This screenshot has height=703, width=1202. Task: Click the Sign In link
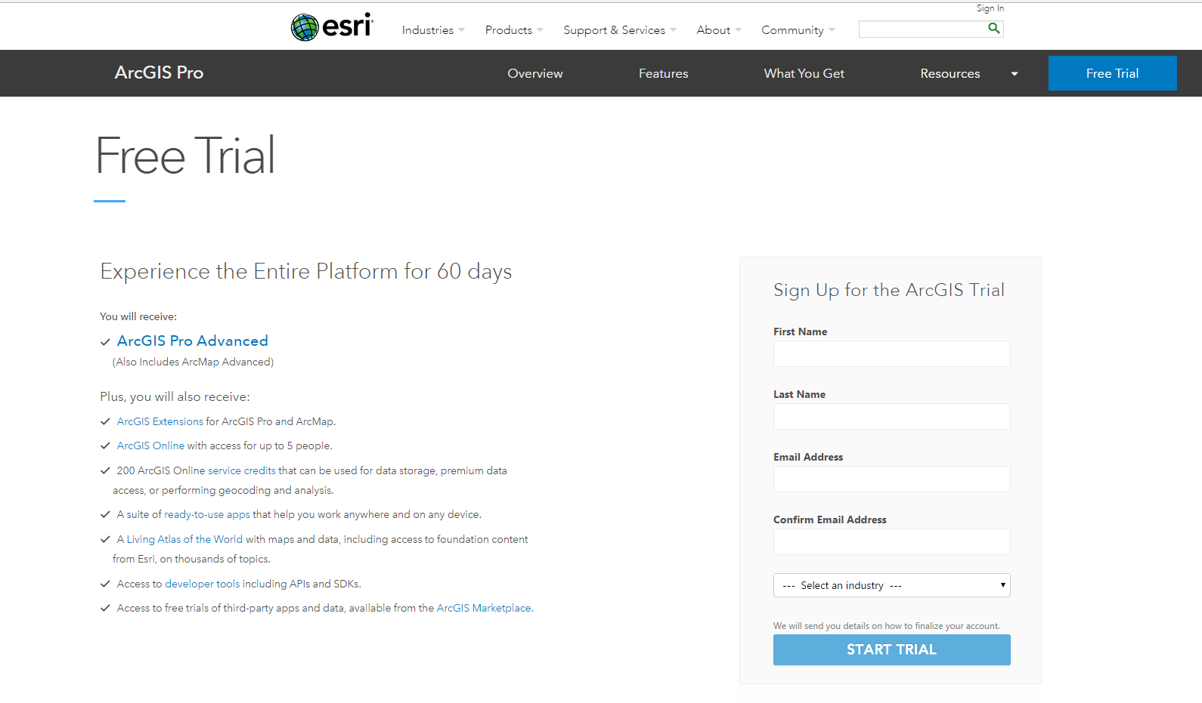tap(990, 8)
